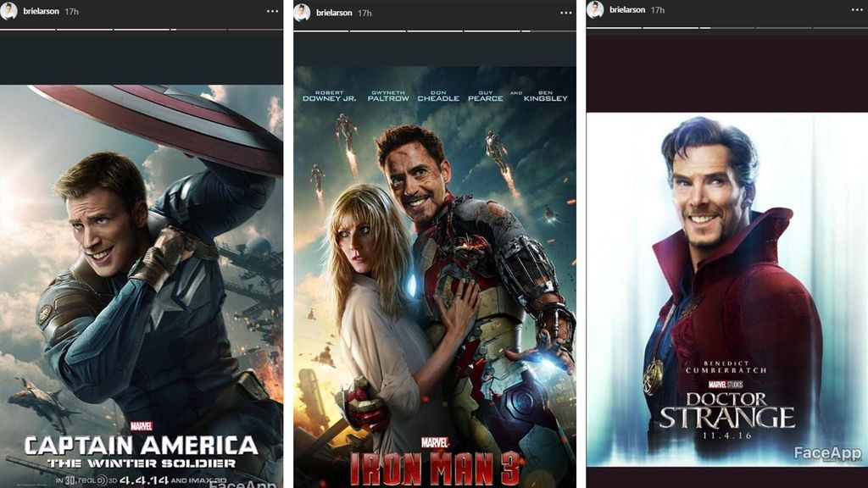Click the 17h timestamp on the Iron Man 3 story
The height and width of the screenshot is (488, 868).
[x=364, y=13]
